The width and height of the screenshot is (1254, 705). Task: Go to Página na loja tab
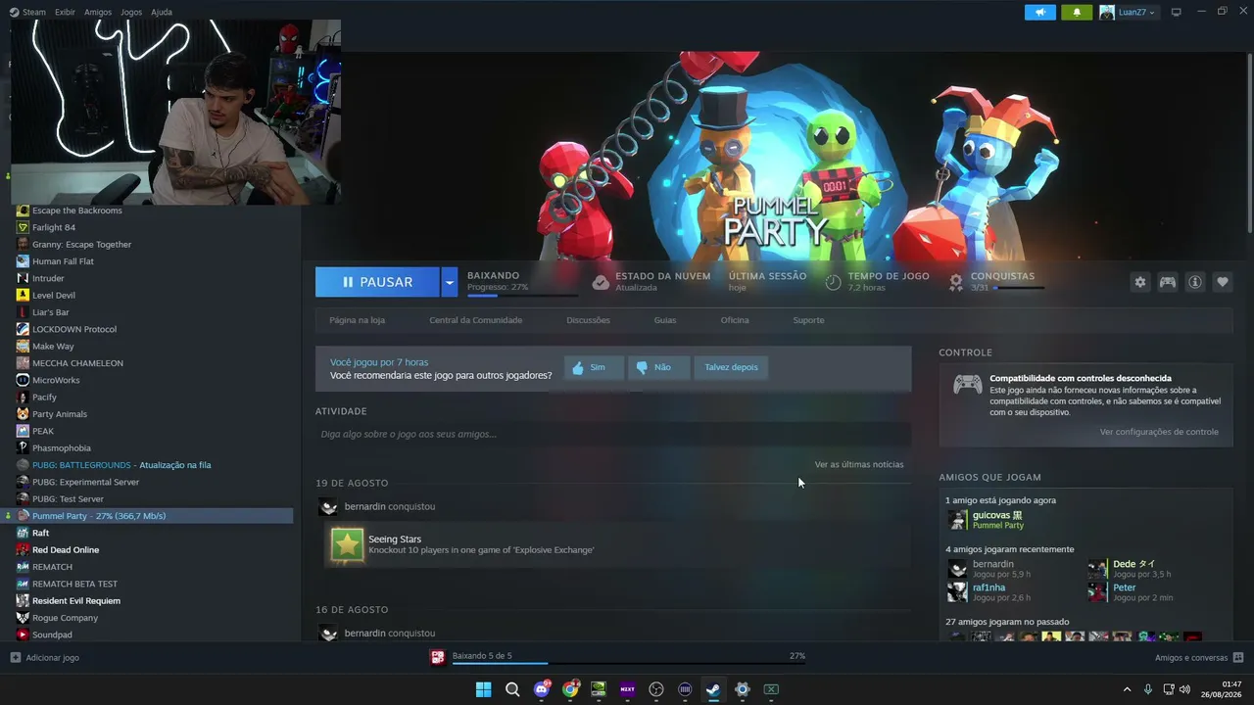click(357, 320)
